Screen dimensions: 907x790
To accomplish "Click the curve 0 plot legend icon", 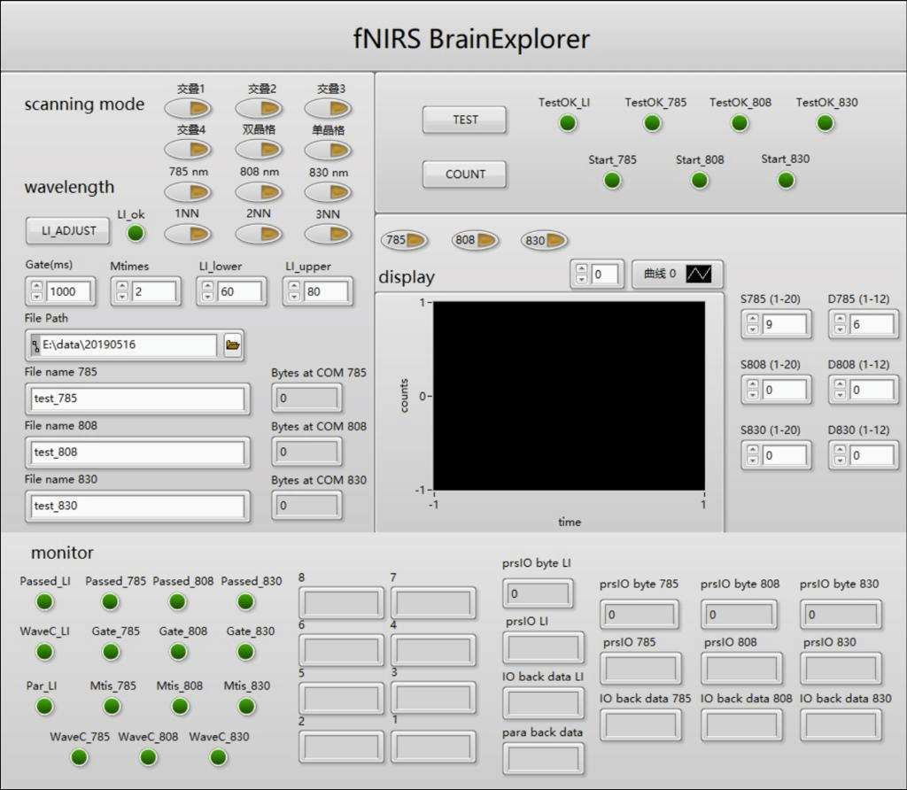I will (699, 275).
